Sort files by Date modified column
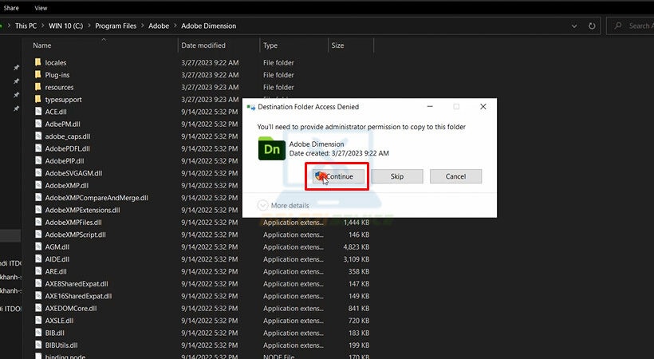Screen dimensions: 654x359 203,45
